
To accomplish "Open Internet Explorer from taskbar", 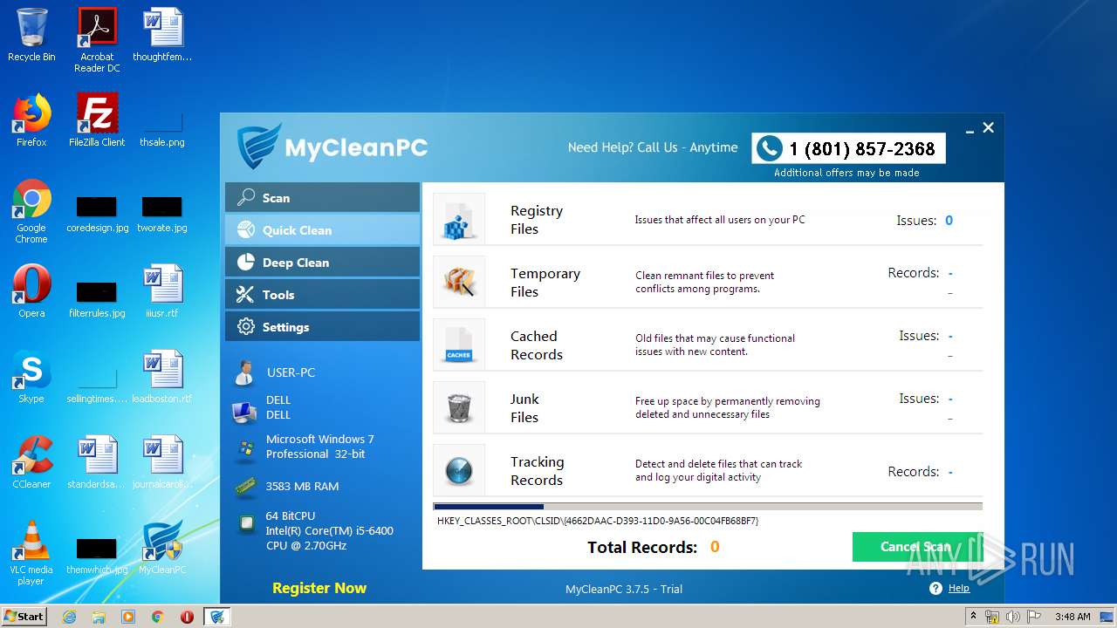I will coord(69,617).
